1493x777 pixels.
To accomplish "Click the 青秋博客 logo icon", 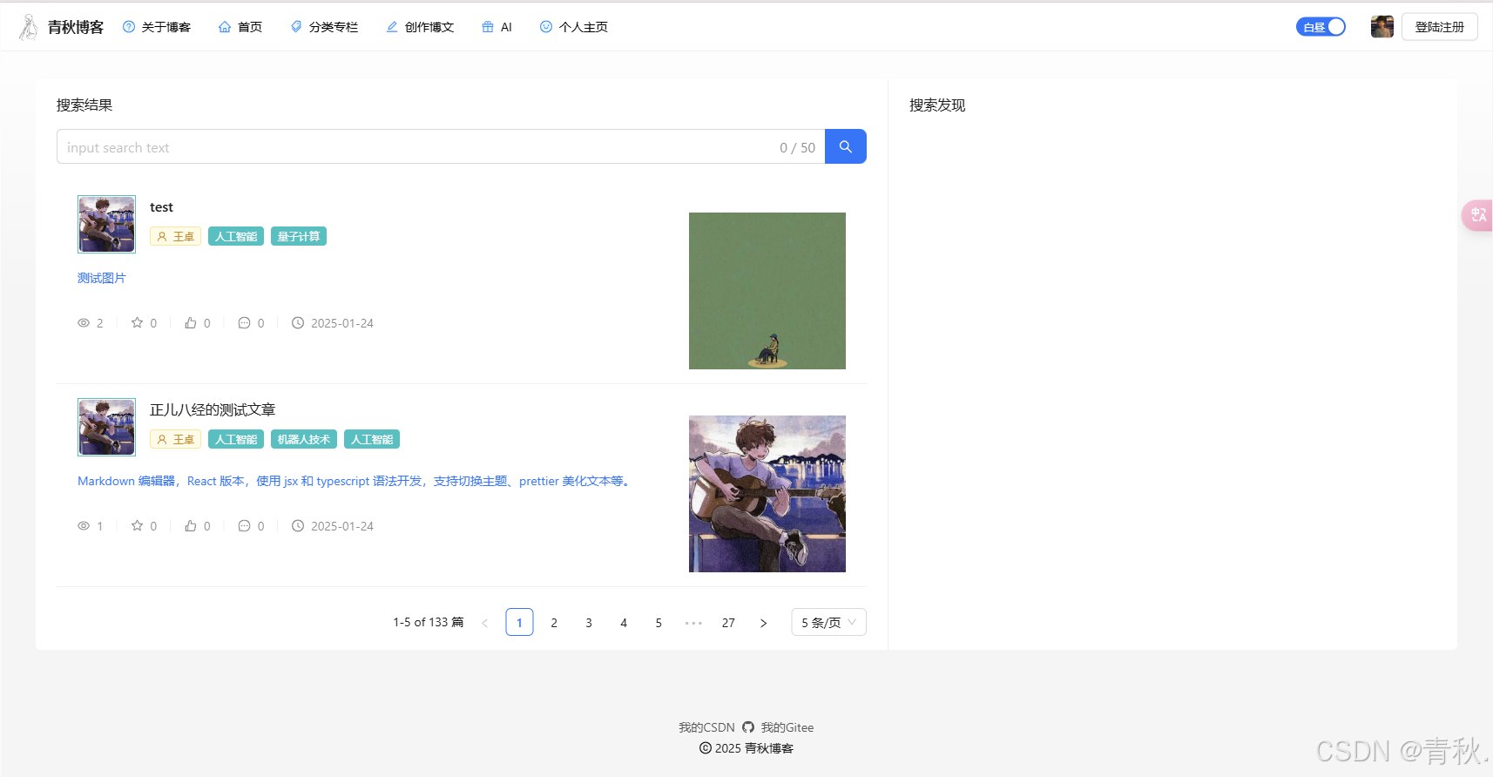I will (29, 27).
